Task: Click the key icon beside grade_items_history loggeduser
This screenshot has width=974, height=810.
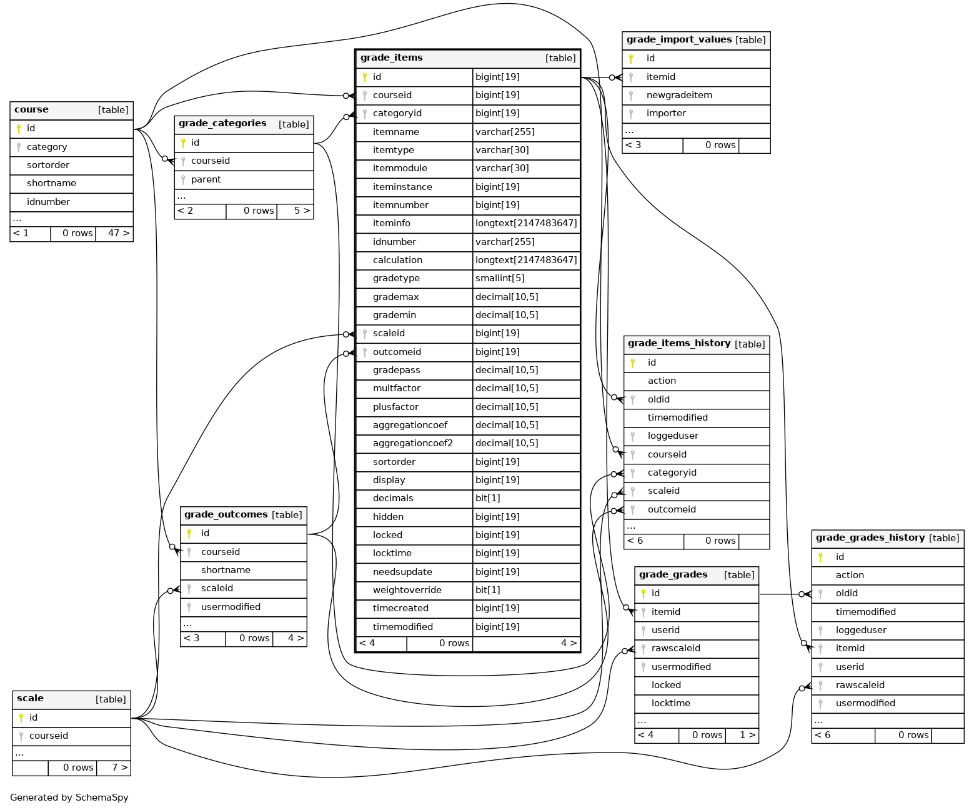Action: (633, 436)
